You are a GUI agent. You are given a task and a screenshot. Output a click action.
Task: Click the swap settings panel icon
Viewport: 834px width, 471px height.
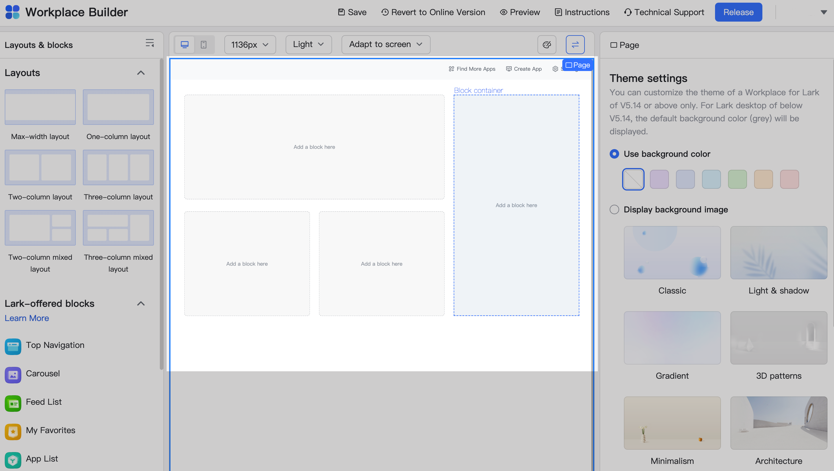[575, 45]
